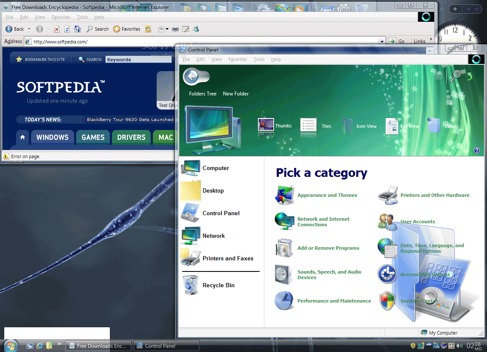Image resolution: width=487 pixels, height=352 pixels.
Task: Click the security shield alert tray icon
Action: coord(413,346)
